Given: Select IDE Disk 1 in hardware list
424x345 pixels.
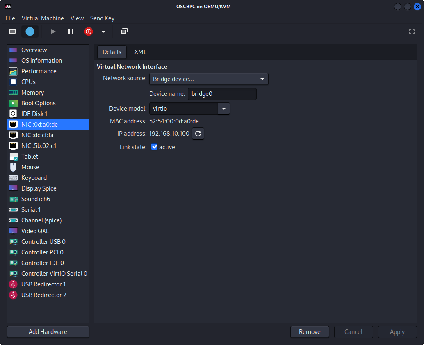Looking at the screenshot, I should [34, 114].
